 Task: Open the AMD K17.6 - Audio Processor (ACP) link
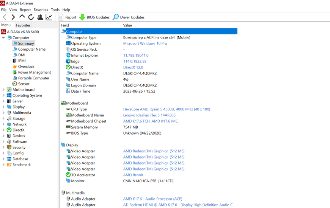click(152, 199)
